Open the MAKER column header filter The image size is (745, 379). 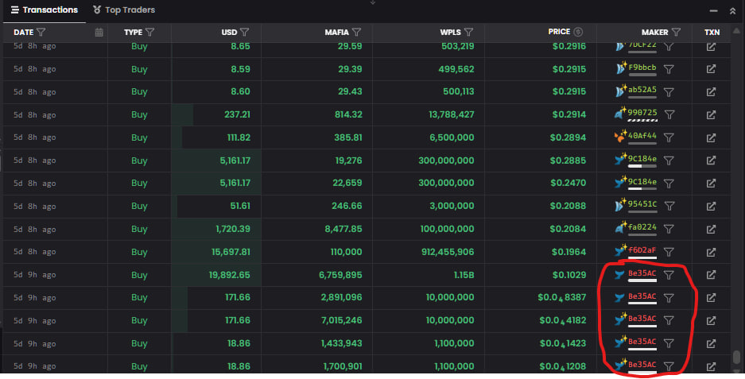pos(676,33)
